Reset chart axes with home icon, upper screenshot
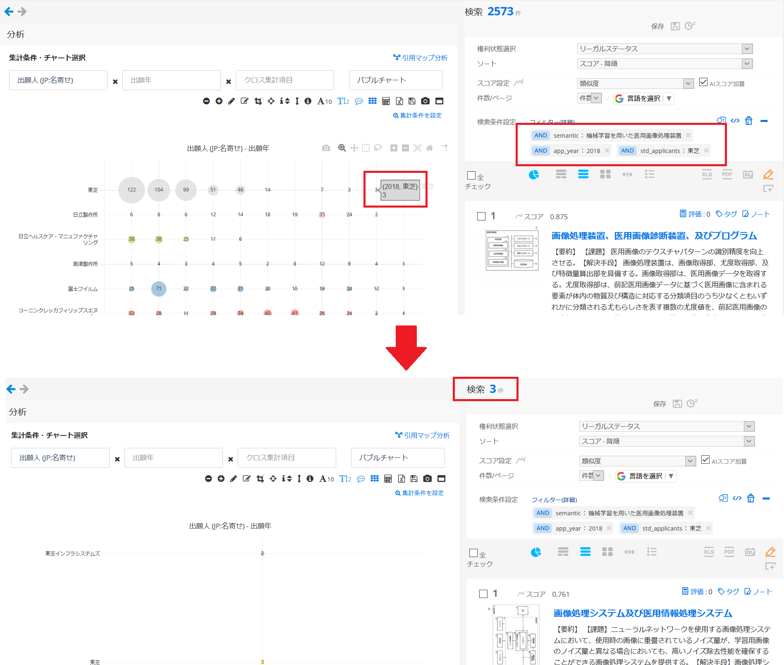Image resolution: width=784 pixels, height=665 pixels. click(x=430, y=148)
